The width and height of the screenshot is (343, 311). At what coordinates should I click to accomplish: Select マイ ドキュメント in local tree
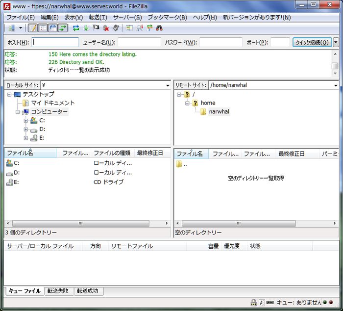point(53,103)
